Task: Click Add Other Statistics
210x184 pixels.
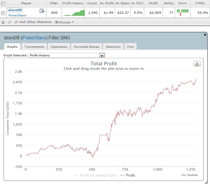Action: pyautogui.click(x=33, y=22)
